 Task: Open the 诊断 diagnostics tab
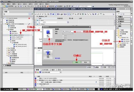point(104,67)
